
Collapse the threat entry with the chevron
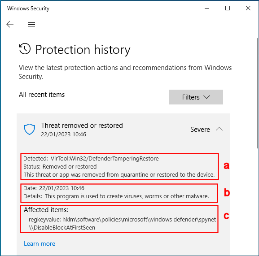[219, 129]
